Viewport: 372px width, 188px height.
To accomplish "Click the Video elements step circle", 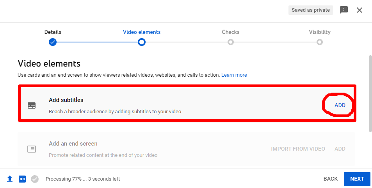I will pos(142,42).
